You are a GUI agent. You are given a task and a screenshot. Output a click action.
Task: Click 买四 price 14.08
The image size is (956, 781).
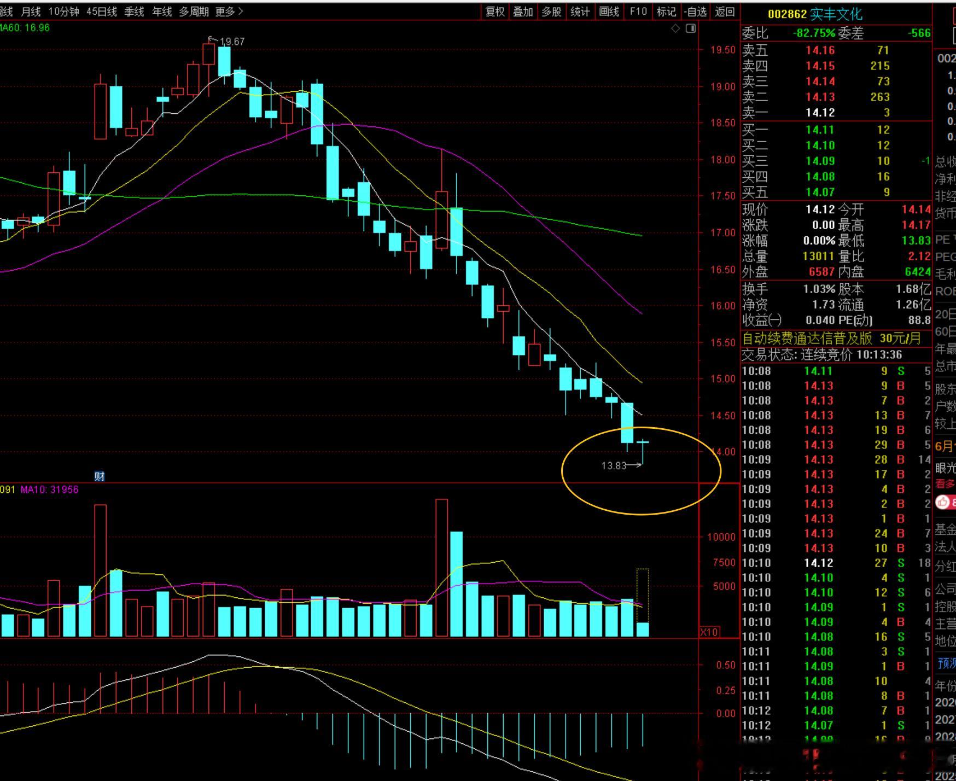coord(820,177)
